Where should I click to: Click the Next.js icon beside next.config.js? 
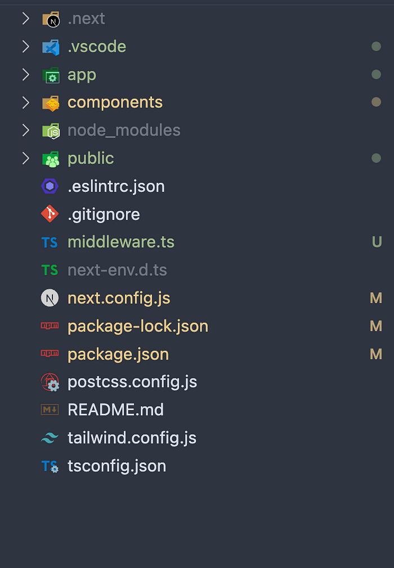(50, 298)
